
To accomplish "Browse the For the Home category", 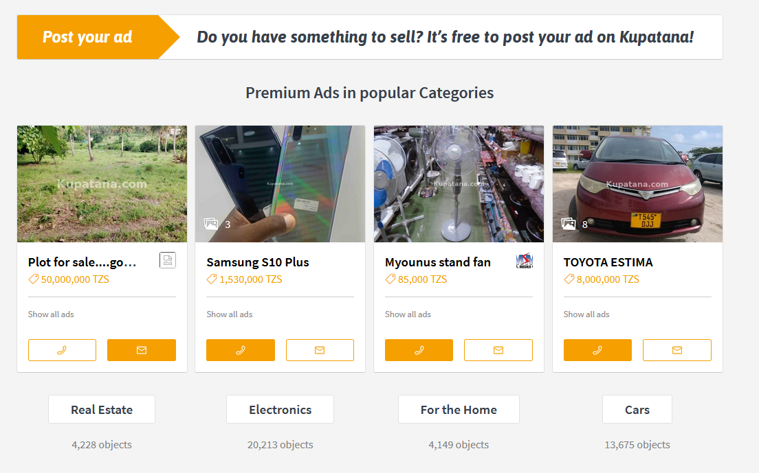I will 459,410.
